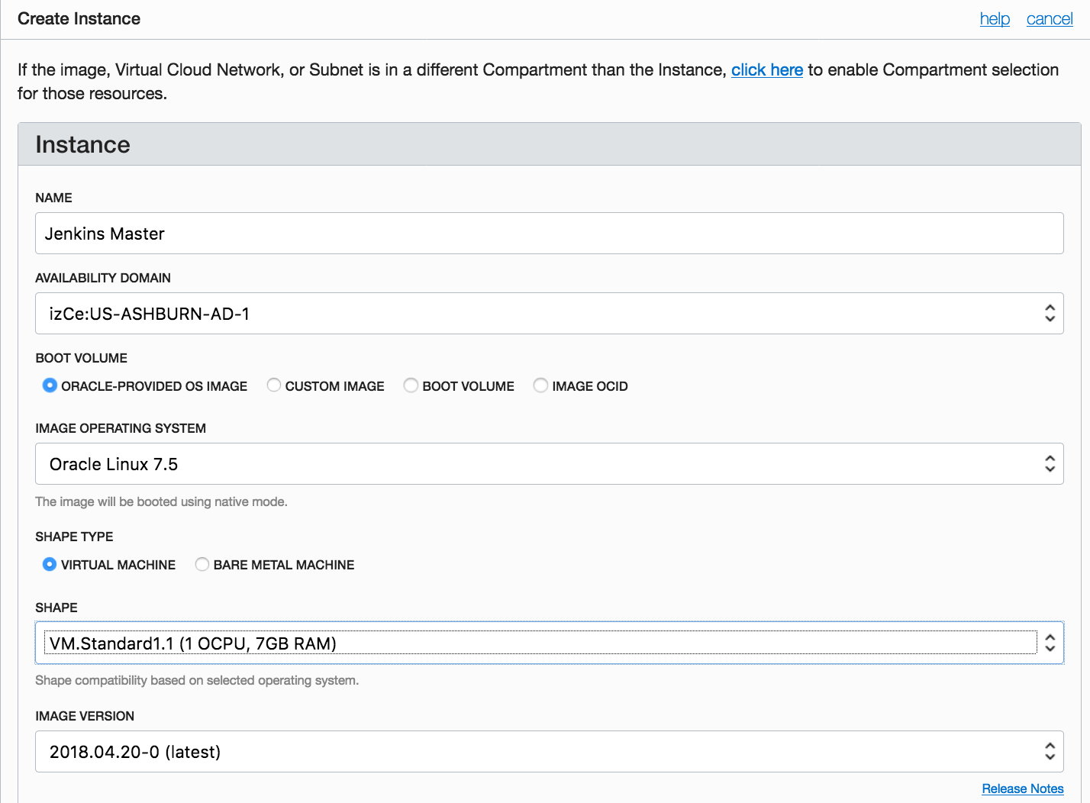This screenshot has width=1090, height=803.
Task: Switch shape type to Bare Metal Machine
Action: click(202, 564)
